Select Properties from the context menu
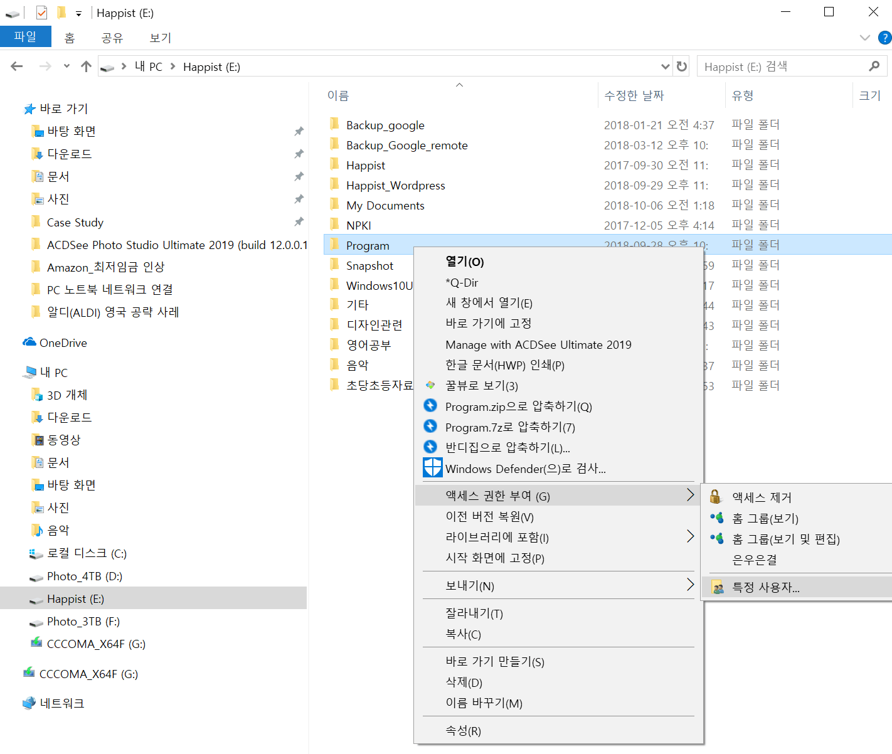Image resolution: width=892 pixels, height=754 pixels. tap(463, 731)
